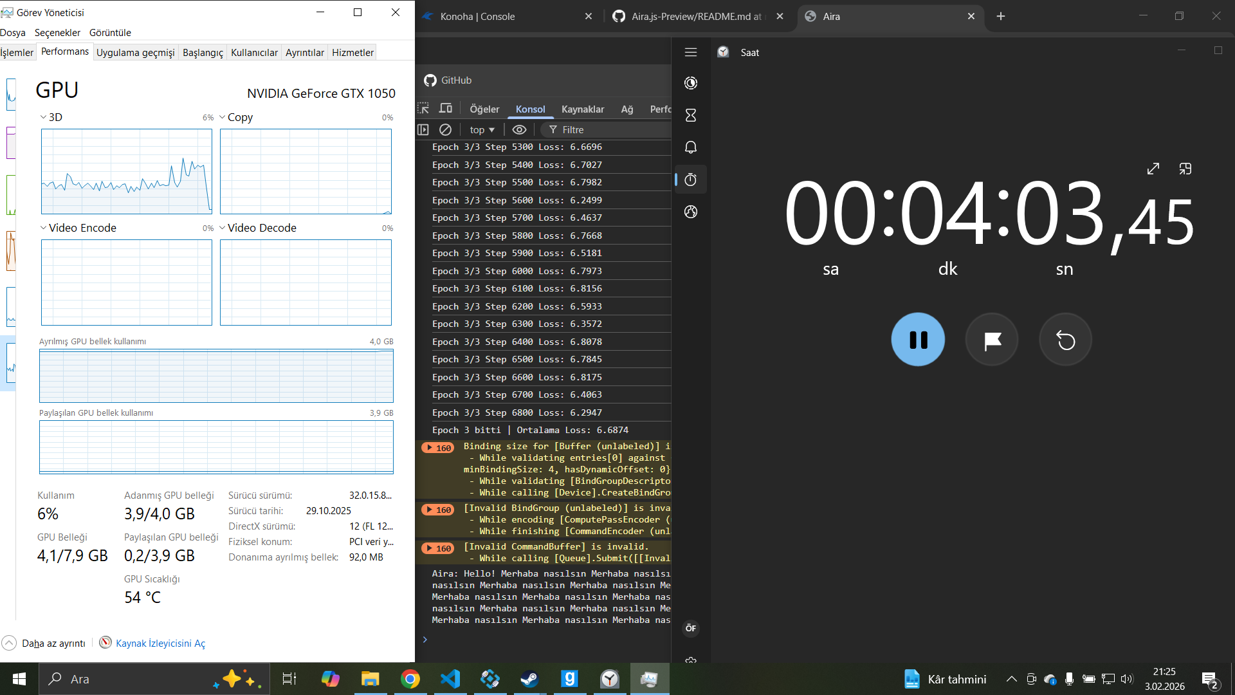Open the top frame context dropdown
The height and width of the screenshot is (695, 1235).
(481, 129)
